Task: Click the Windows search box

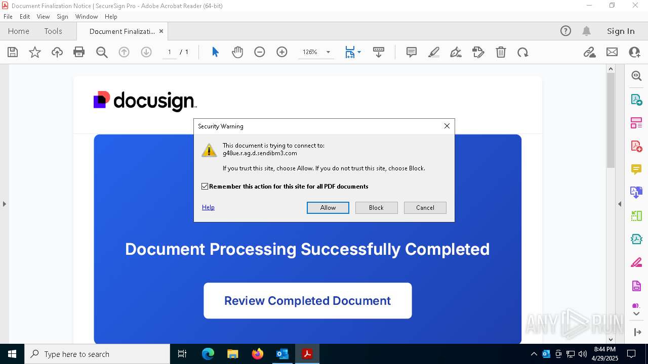Action: pyautogui.click(x=97, y=354)
